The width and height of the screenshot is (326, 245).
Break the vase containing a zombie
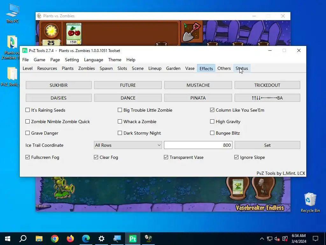click(x=263, y=189)
